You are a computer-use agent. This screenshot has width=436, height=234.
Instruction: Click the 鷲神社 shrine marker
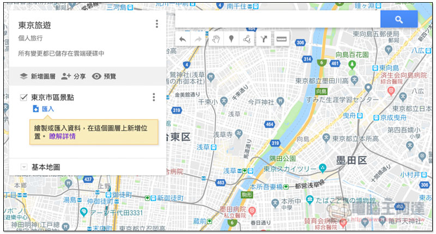[211, 77]
